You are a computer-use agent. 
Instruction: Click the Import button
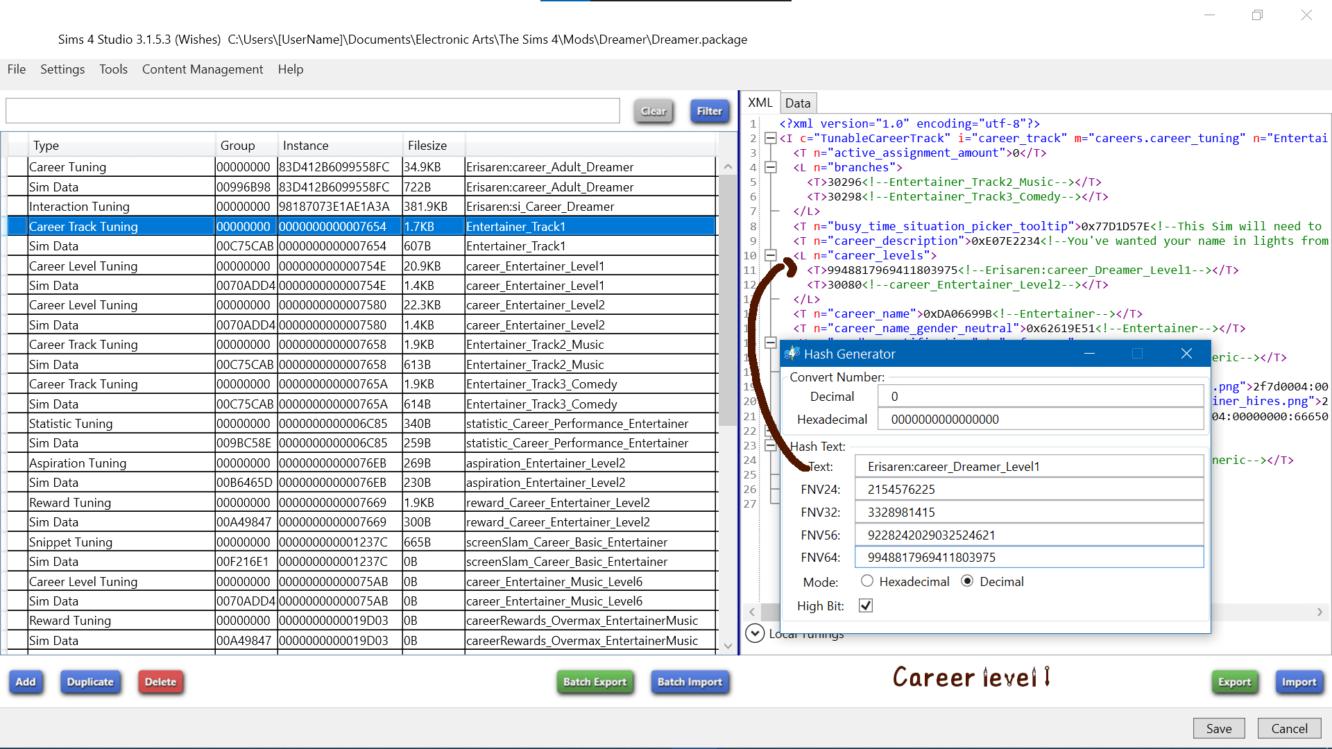1299,682
